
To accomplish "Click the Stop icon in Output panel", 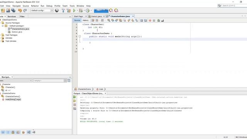I will (x=74, y=105).
